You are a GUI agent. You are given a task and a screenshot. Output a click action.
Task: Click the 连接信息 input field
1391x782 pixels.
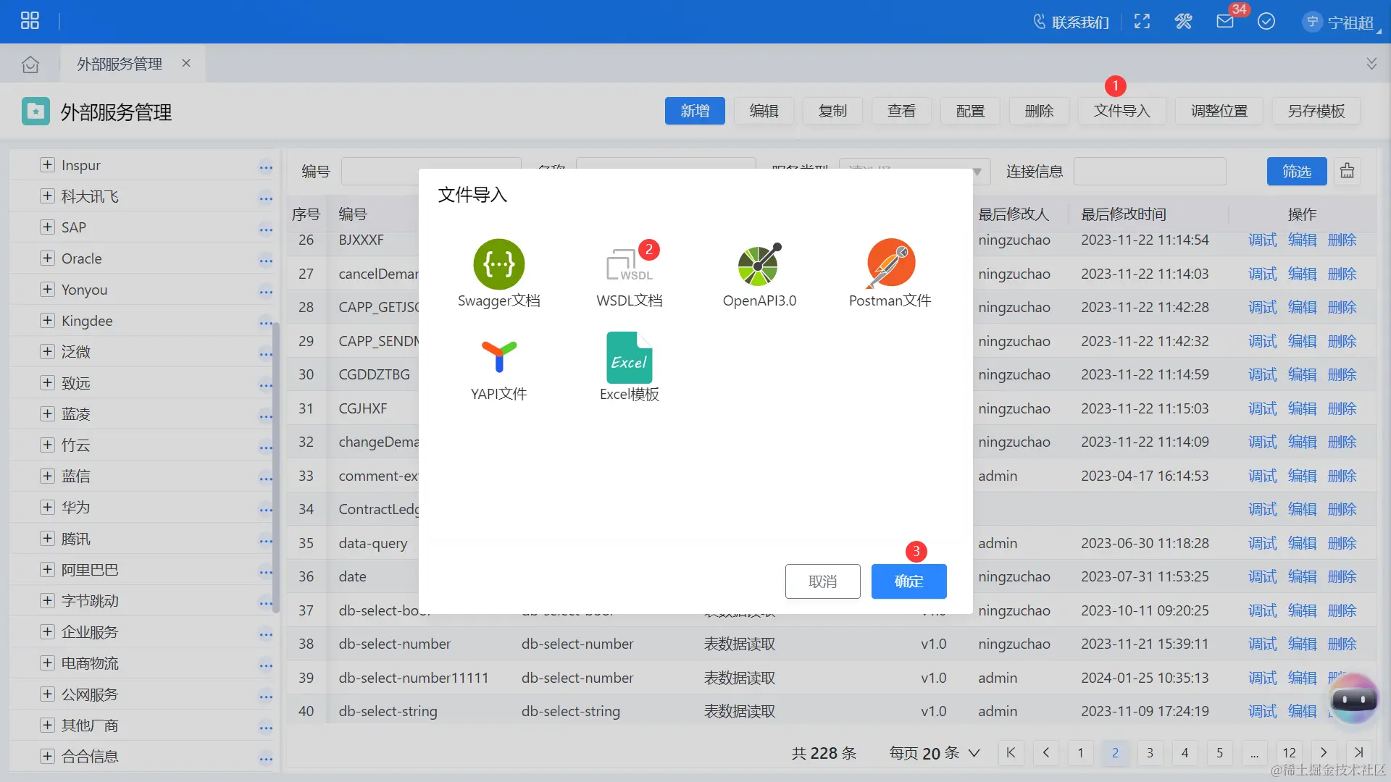click(1150, 172)
